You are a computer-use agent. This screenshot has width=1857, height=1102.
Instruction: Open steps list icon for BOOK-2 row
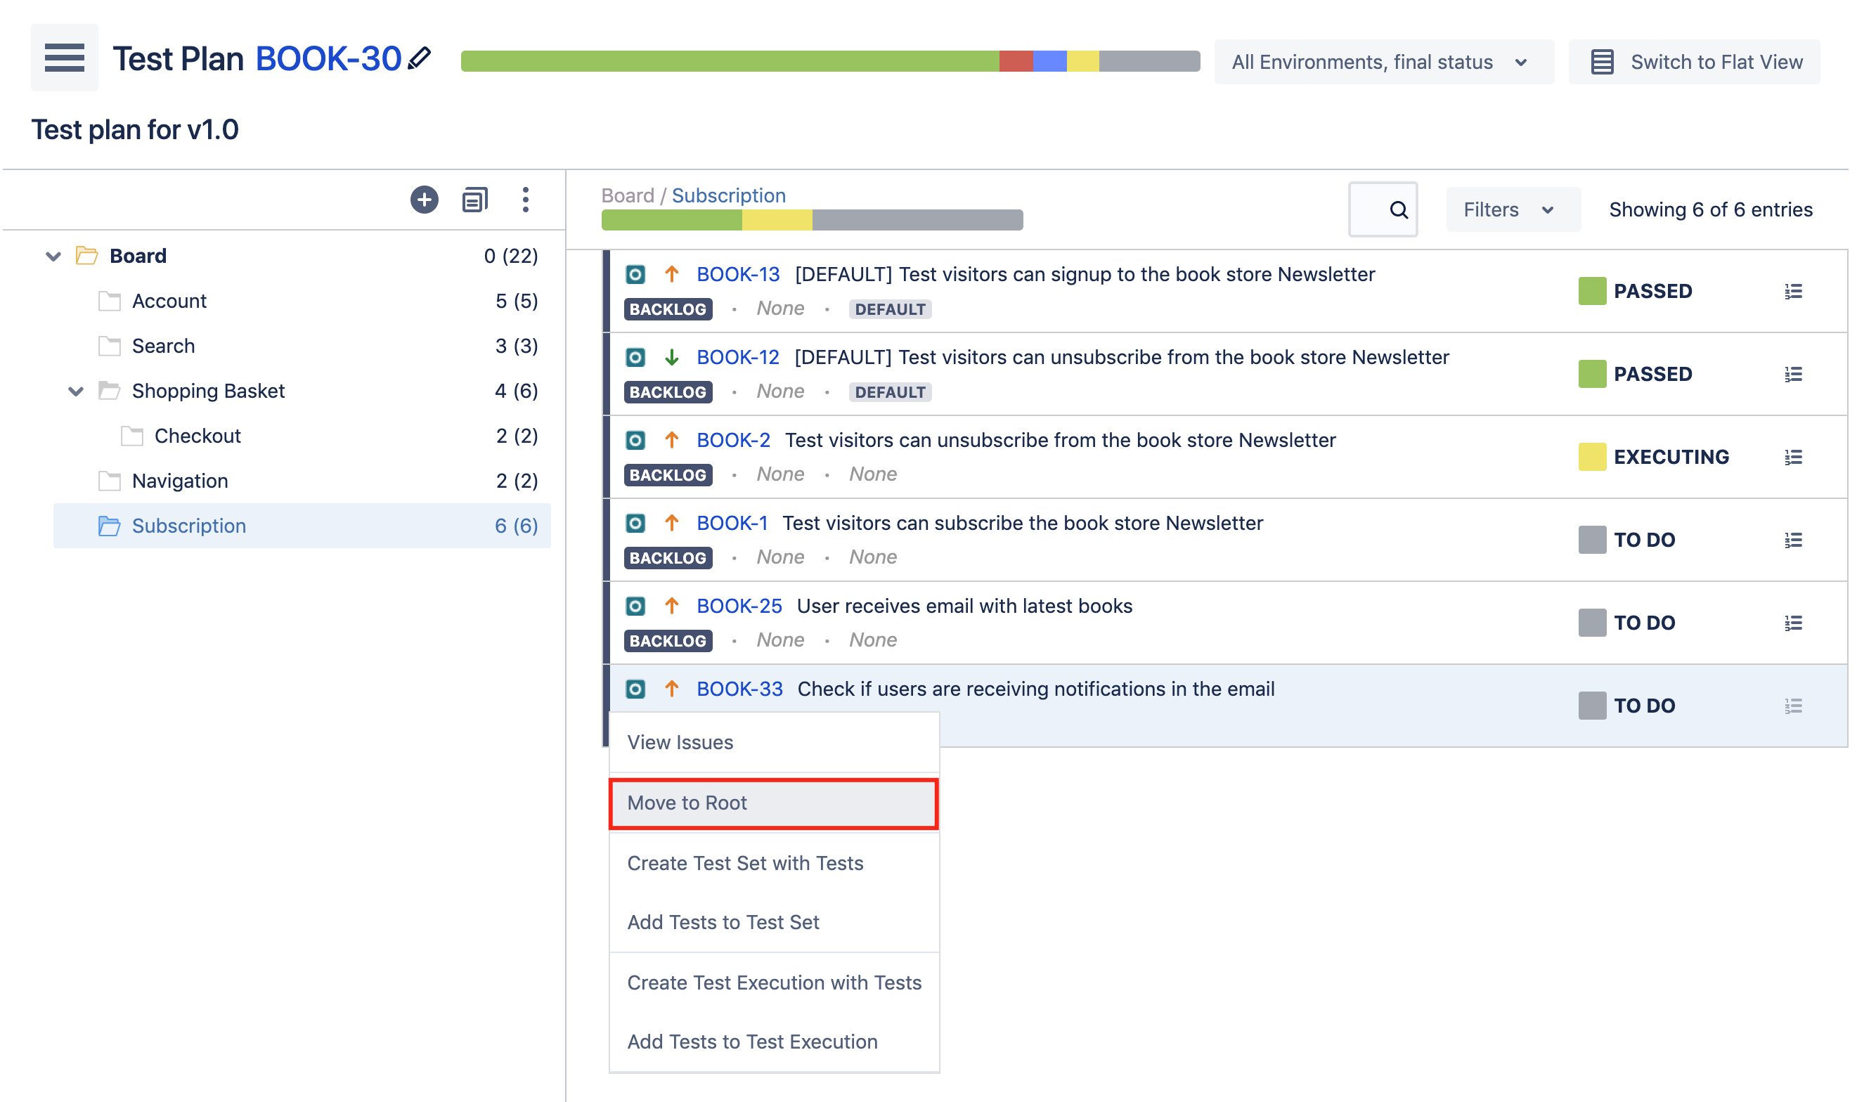[1793, 457]
